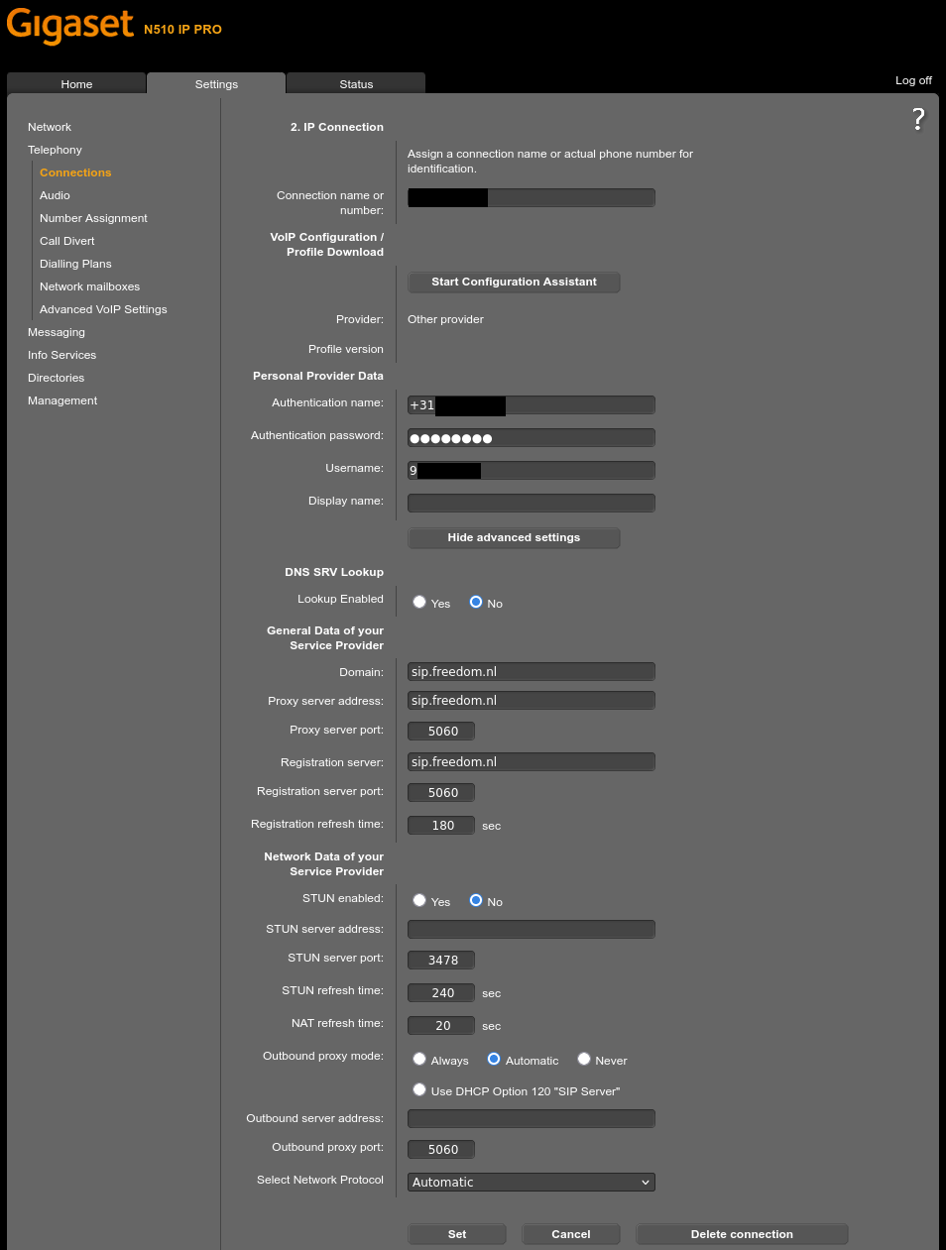The width and height of the screenshot is (946, 1250).
Task: Go to Number Assignment in sidebar
Action: click(x=93, y=218)
